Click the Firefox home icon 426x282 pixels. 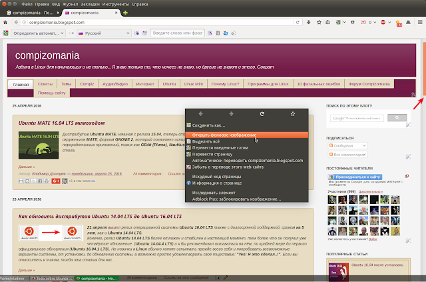pos(5,22)
